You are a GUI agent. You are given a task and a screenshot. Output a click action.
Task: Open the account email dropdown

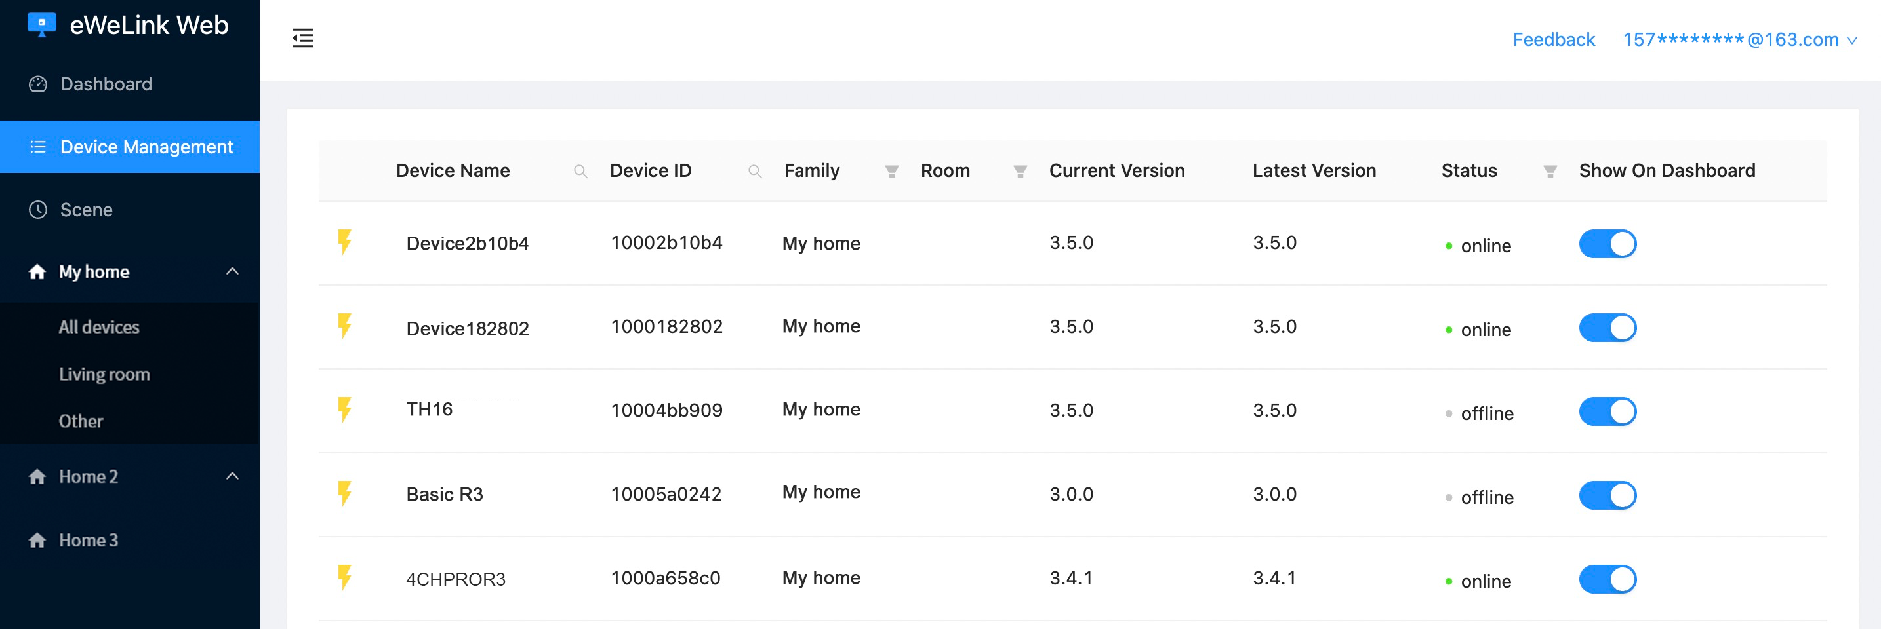pyautogui.click(x=1738, y=39)
